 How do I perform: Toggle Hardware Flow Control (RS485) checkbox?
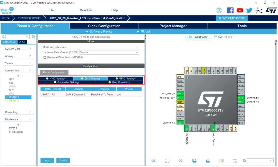pyautogui.click(x=45, y=57)
